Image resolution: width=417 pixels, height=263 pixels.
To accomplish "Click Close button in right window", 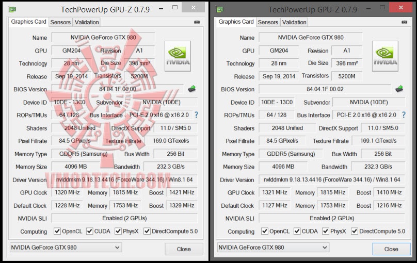I will pos(391,249).
